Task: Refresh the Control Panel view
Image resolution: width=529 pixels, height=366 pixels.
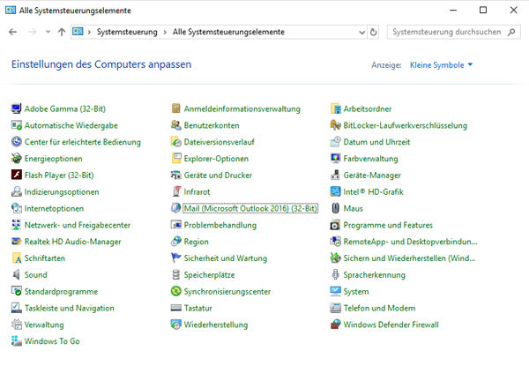Action: [374, 32]
